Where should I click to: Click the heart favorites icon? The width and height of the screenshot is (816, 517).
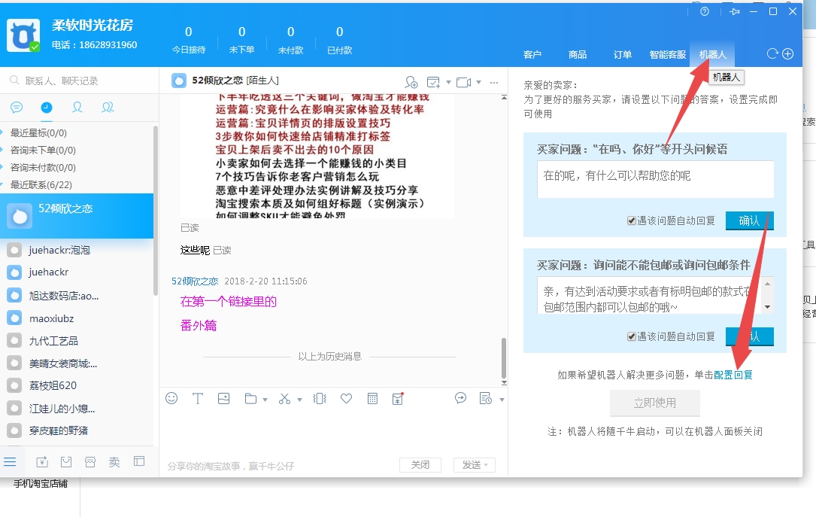(346, 399)
